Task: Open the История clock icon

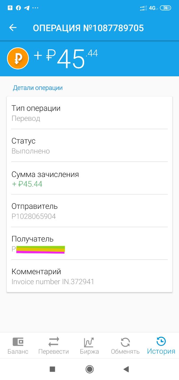Action: (161, 342)
